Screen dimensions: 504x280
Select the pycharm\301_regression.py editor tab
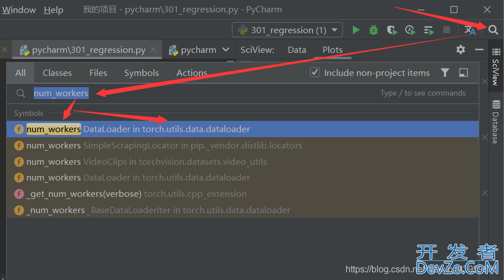pos(87,50)
